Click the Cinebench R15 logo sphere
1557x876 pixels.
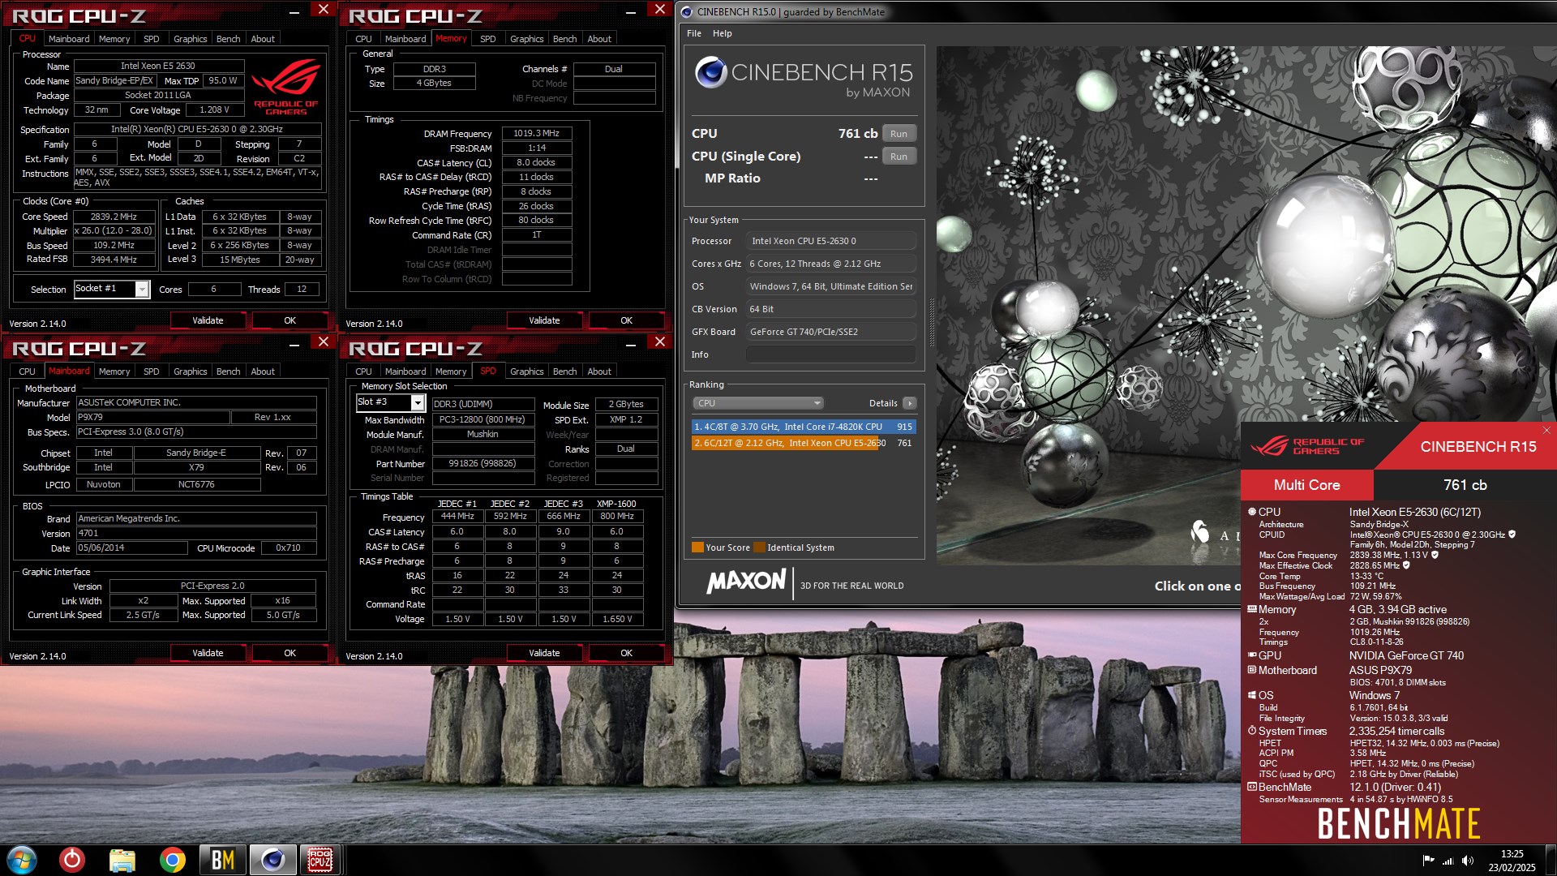click(x=710, y=73)
